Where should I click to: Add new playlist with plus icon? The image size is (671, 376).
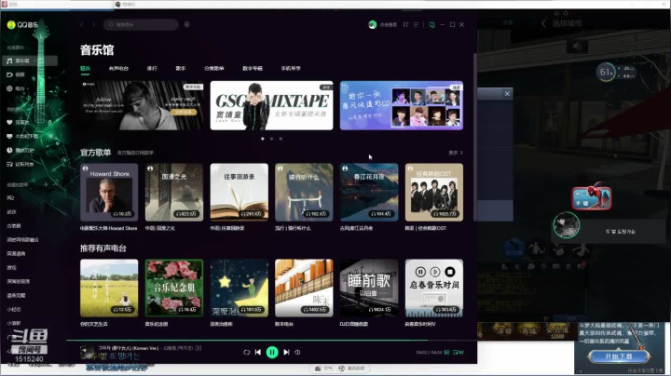pos(46,184)
